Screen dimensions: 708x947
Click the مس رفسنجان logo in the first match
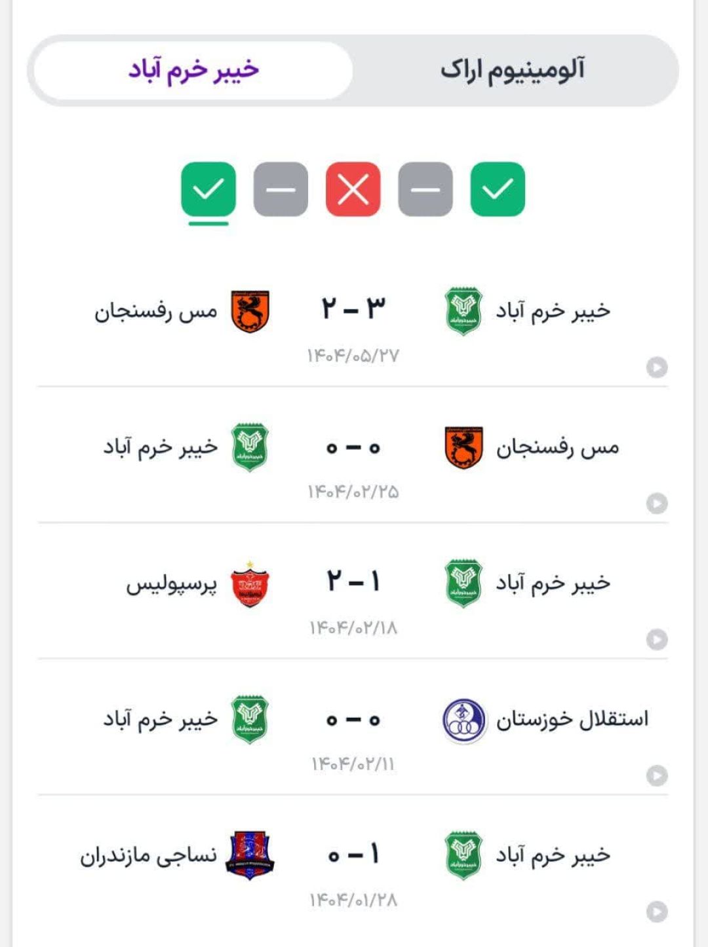[x=250, y=311]
